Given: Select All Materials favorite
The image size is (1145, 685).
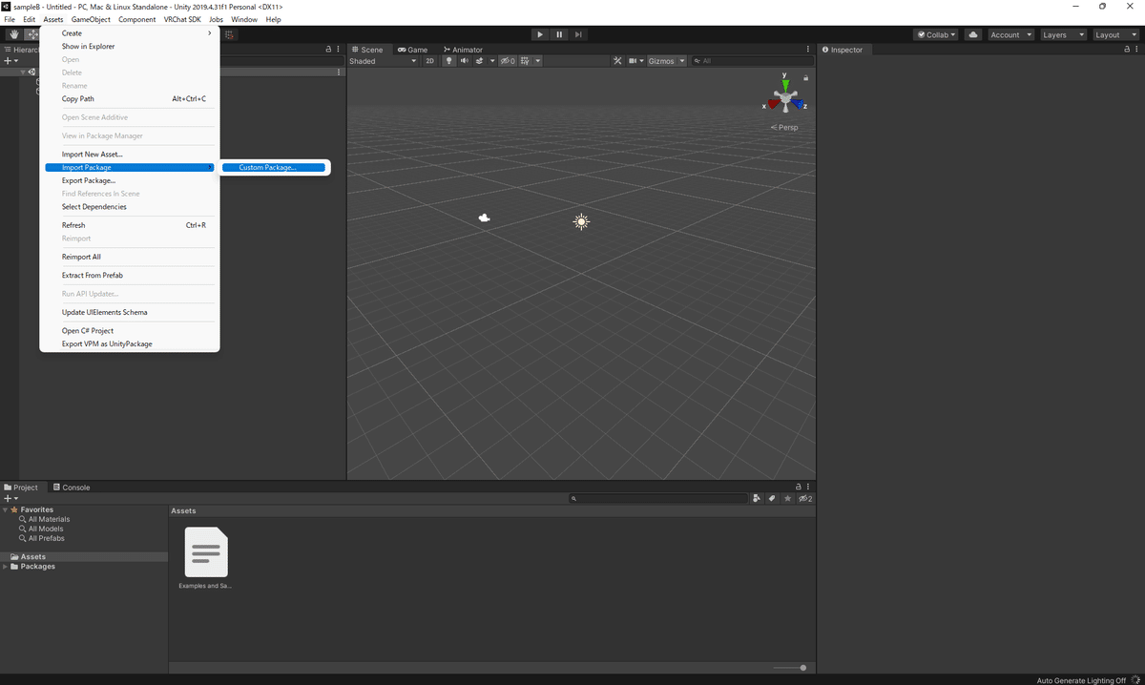Looking at the screenshot, I should (x=44, y=519).
